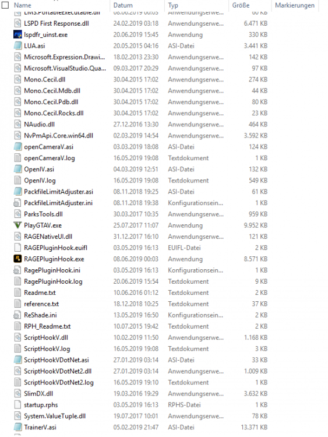Image resolution: width=328 pixels, height=437 pixels.
Task: Click the 13.371 KB size of TrainerV.asi
Action: point(254,427)
